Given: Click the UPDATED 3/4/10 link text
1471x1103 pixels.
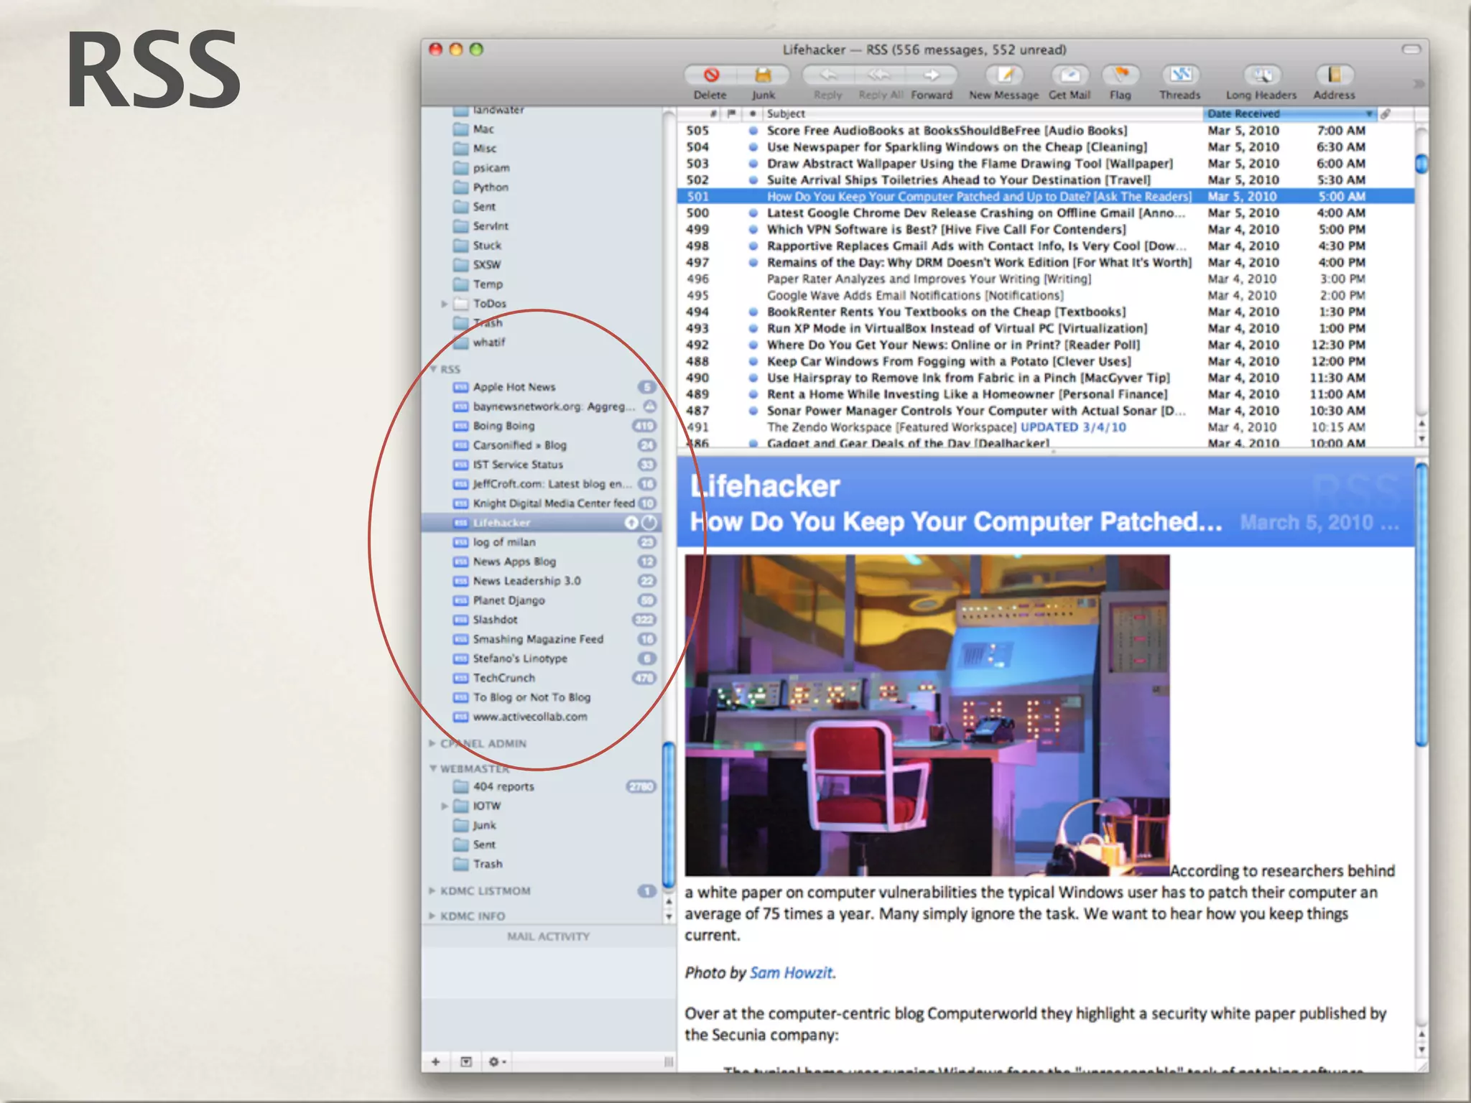Looking at the screenshot, I should (1073, 427).
